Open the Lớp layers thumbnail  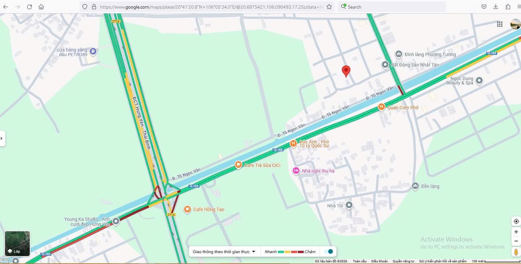click(17, 243)
